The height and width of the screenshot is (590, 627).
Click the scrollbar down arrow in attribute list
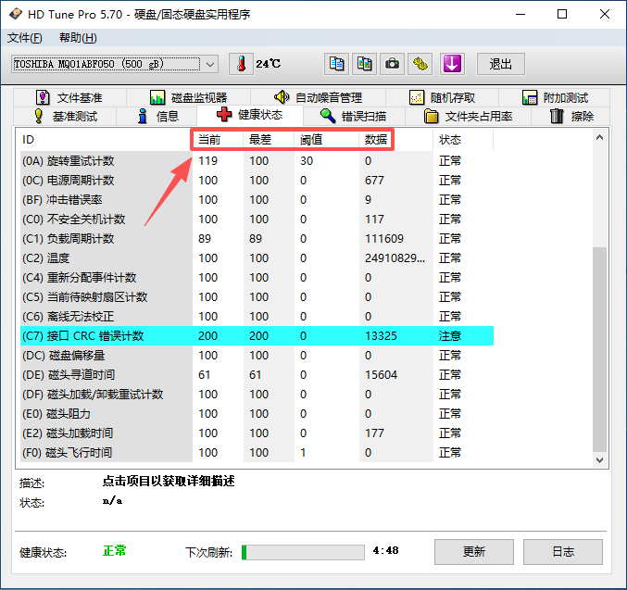pos(598,459)
